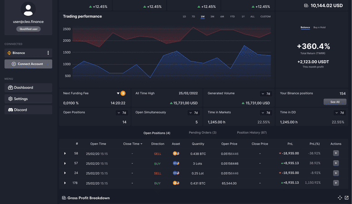Viewport: 352px width, 204px height.
Task: Select the 1D chart range
Action: click(x=184, y=17)
